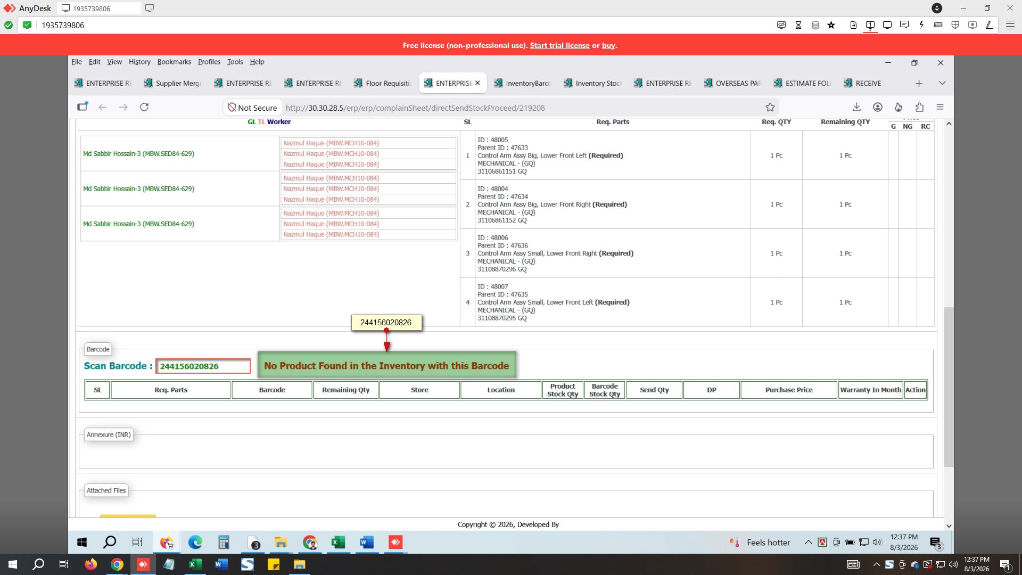Click the text ID : 48007

pyautogui.click(x=493, y=286)
